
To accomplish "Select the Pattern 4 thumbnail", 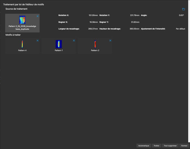I will pos(22,44).
